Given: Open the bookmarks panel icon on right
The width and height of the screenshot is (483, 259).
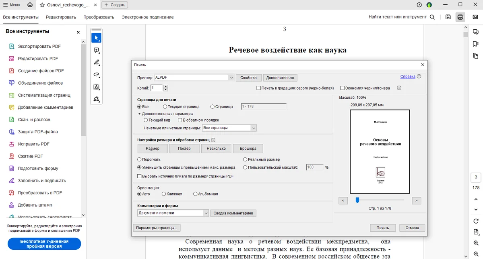Looking at the screenshot, I should pyautogui.click(x=475, y=44).
